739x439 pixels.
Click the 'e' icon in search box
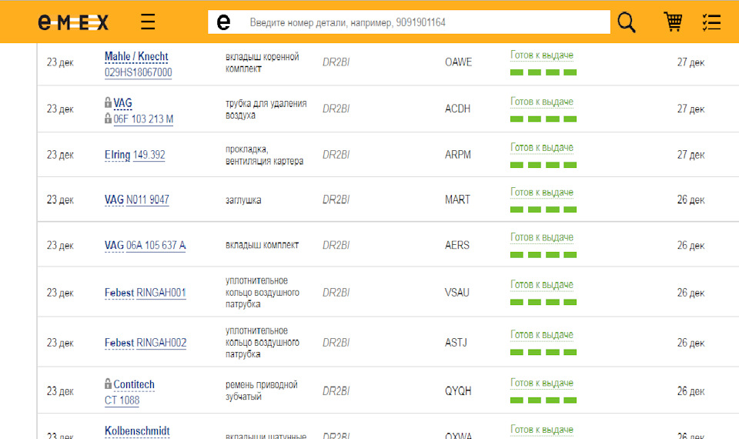223,22
